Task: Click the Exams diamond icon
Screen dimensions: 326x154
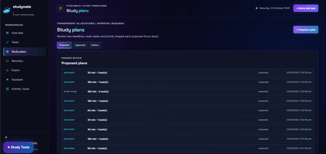Action: tap(8, 70)
